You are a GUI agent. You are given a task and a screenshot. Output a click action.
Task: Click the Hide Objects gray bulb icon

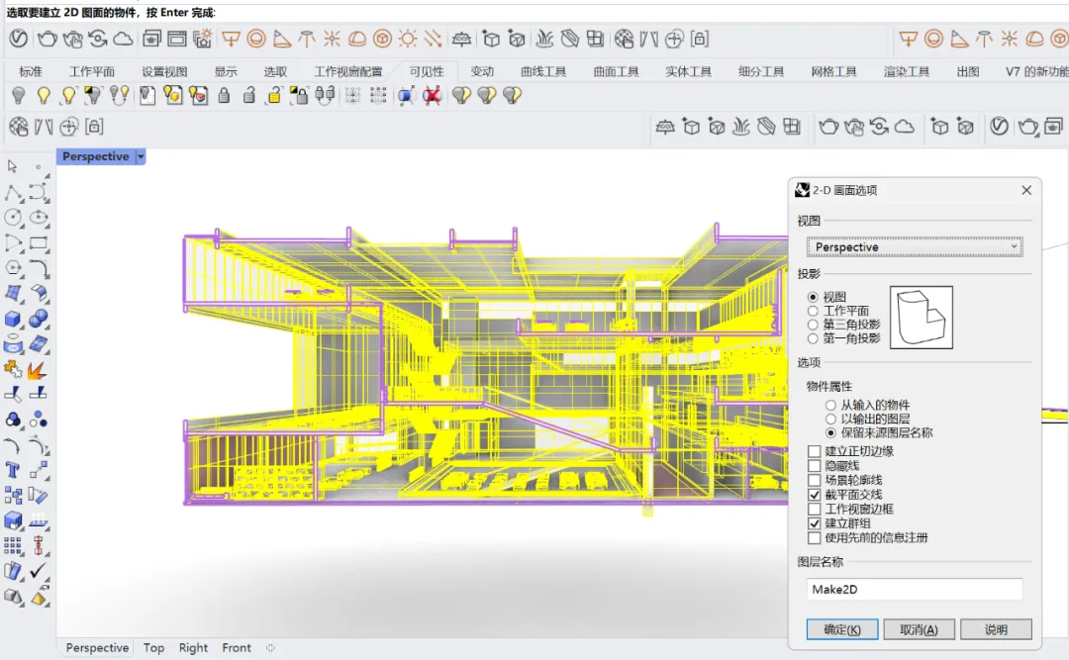(19, 95)
